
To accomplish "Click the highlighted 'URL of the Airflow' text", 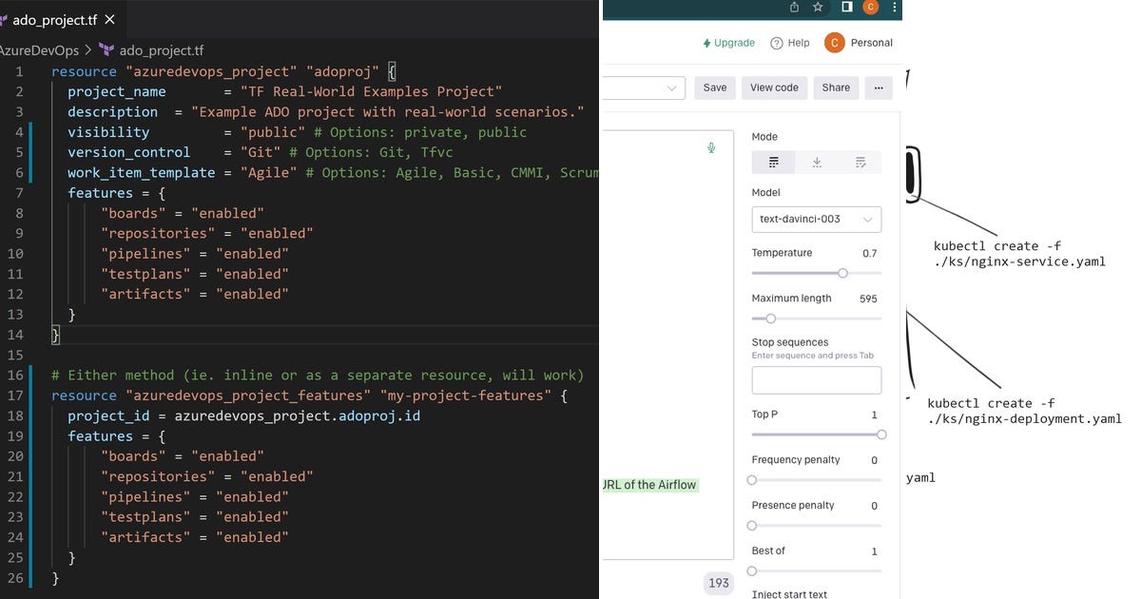I will click(x=650, y=485).
